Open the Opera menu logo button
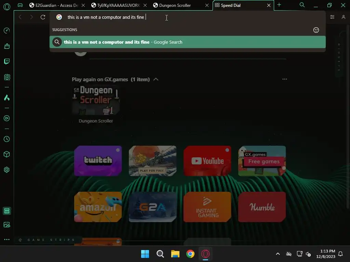 tap(7, 7)
